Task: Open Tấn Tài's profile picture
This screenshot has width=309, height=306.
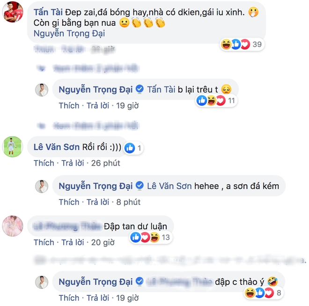Action: point(13,12)
